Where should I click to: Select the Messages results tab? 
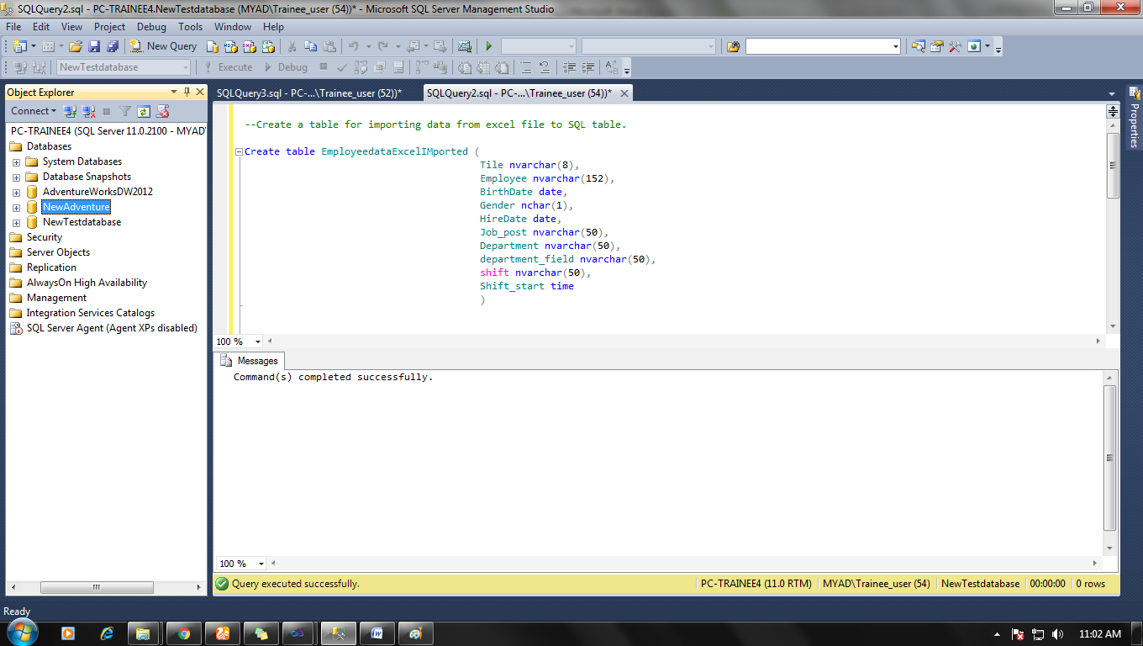250,361
